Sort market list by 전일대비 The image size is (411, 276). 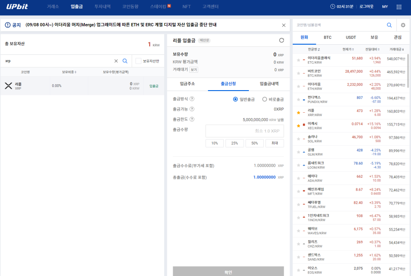(x=372, y=49)
